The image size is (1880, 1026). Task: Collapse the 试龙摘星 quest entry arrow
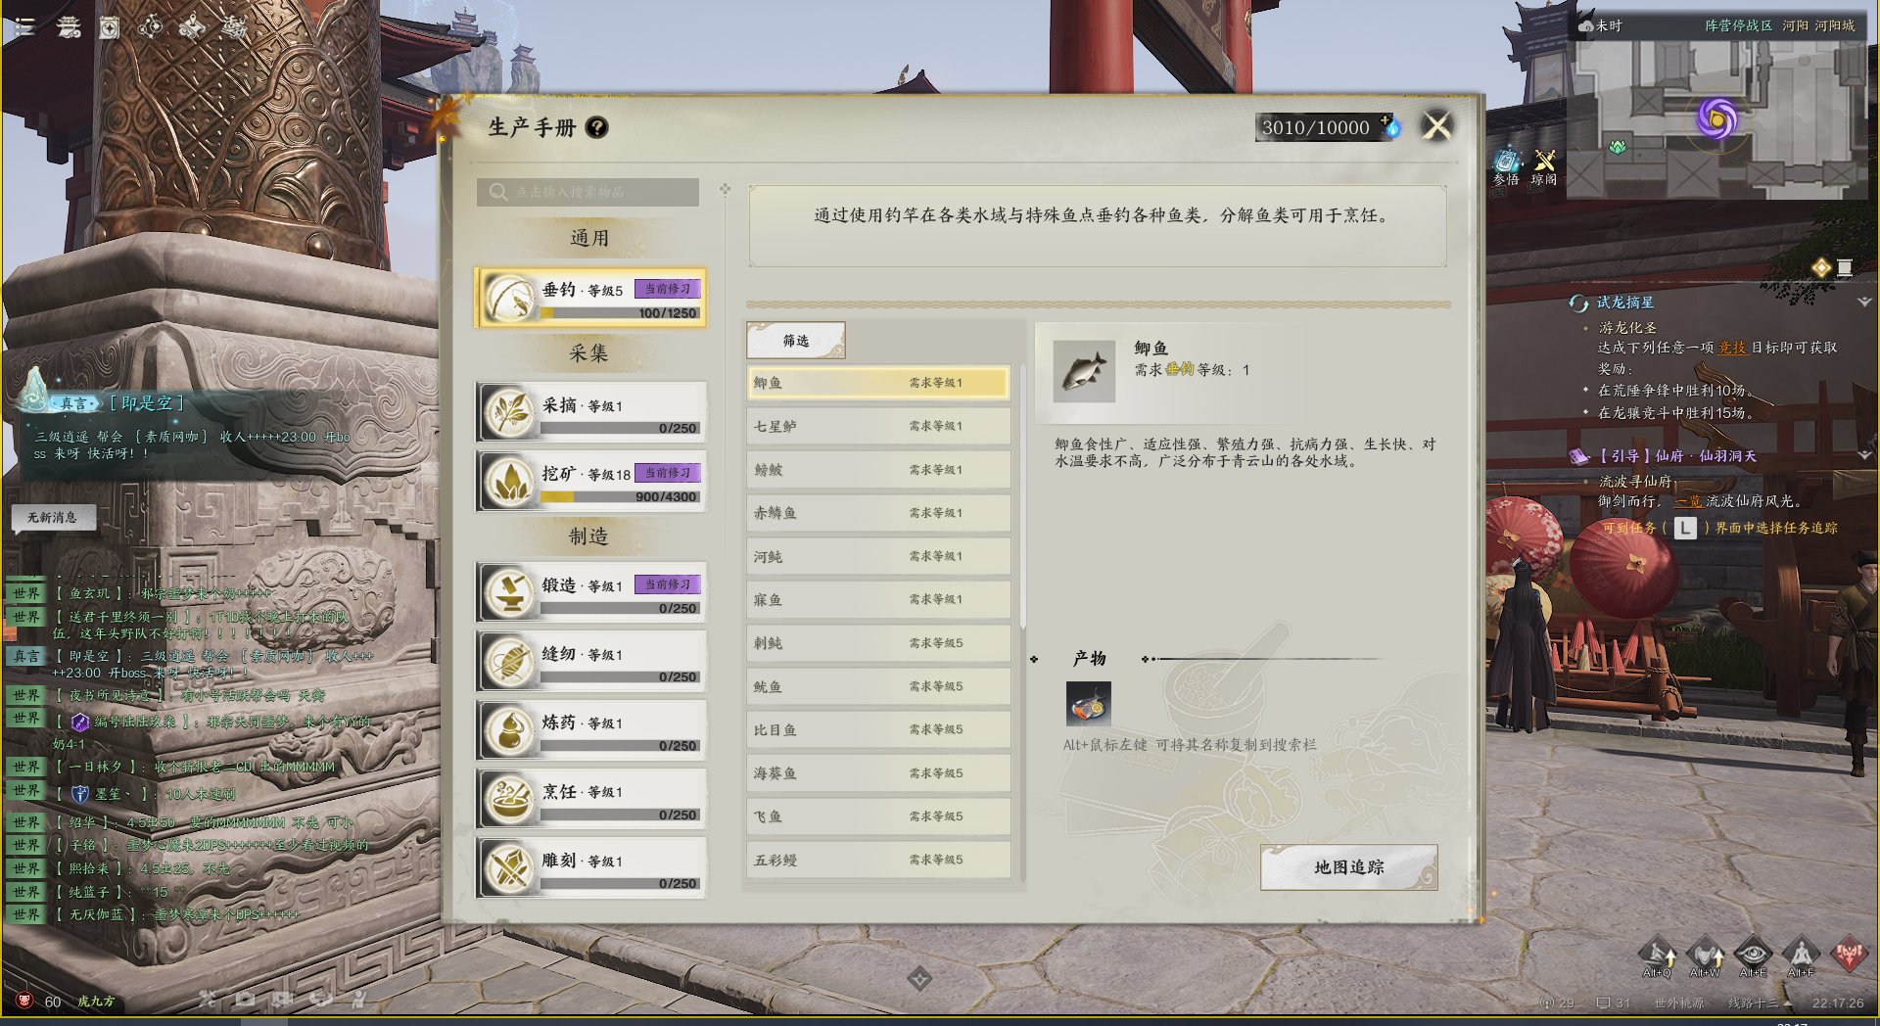pyautogui.click(x=1864, y=303)
